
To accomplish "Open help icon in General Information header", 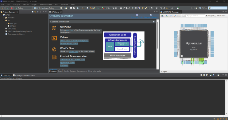I will [x=153, y=22].
